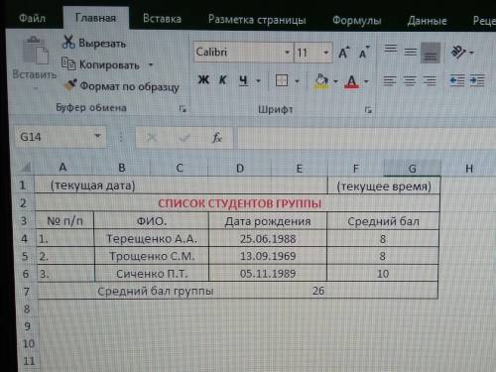The width and height of the screenshot is (496, 372).
Task: Click the Copy (Копировать) button
Action: [100, 64]
